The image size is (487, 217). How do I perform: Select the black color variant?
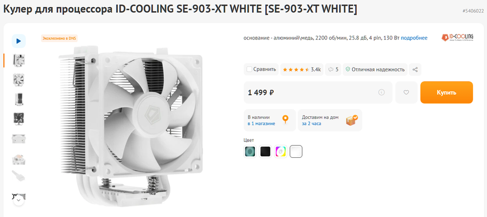coord(265,151)
